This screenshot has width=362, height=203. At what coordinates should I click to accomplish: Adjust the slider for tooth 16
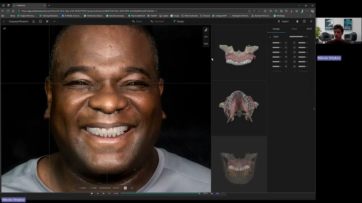click(277, 67)
